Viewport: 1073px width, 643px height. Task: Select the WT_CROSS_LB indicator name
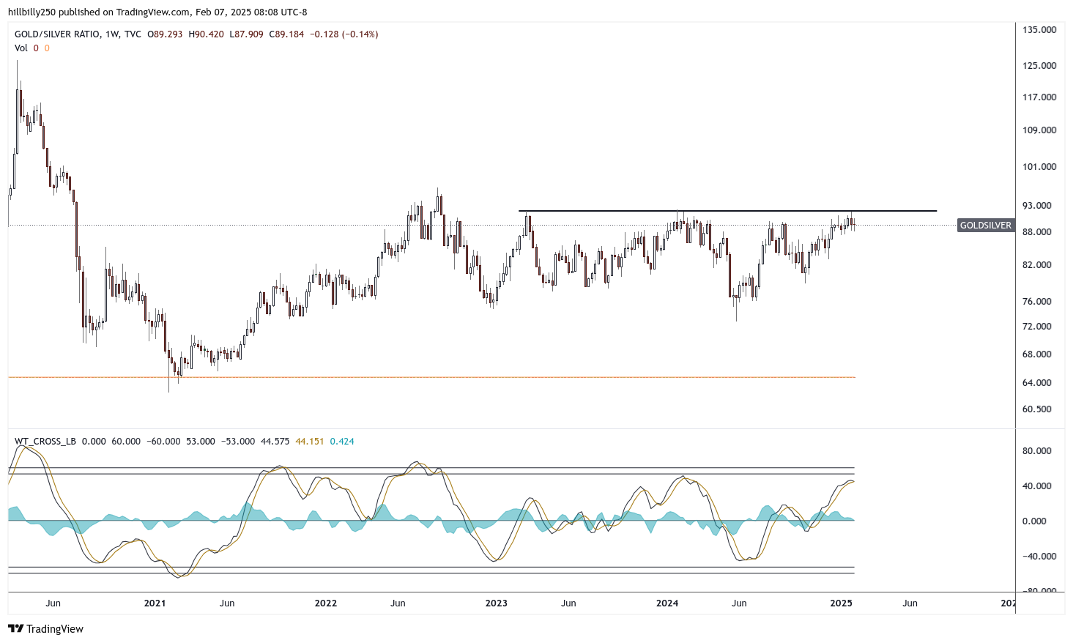pos(45,442)
